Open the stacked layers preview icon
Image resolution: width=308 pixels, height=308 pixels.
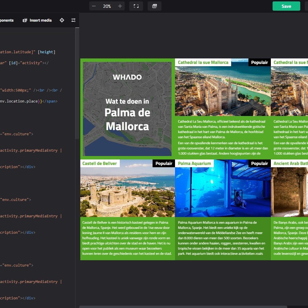coord(155,6)
